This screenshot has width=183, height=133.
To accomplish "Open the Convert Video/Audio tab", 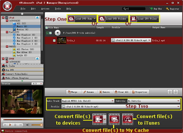I will pos(22,74).
